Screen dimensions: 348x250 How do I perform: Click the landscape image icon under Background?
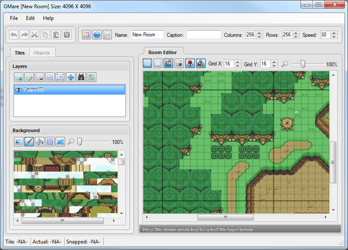pyautogui.click(x=19, y=142)
